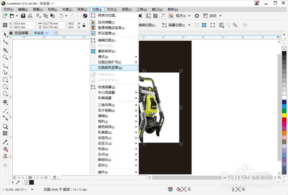Select the Polygon tool

click(x=5, y=93)
